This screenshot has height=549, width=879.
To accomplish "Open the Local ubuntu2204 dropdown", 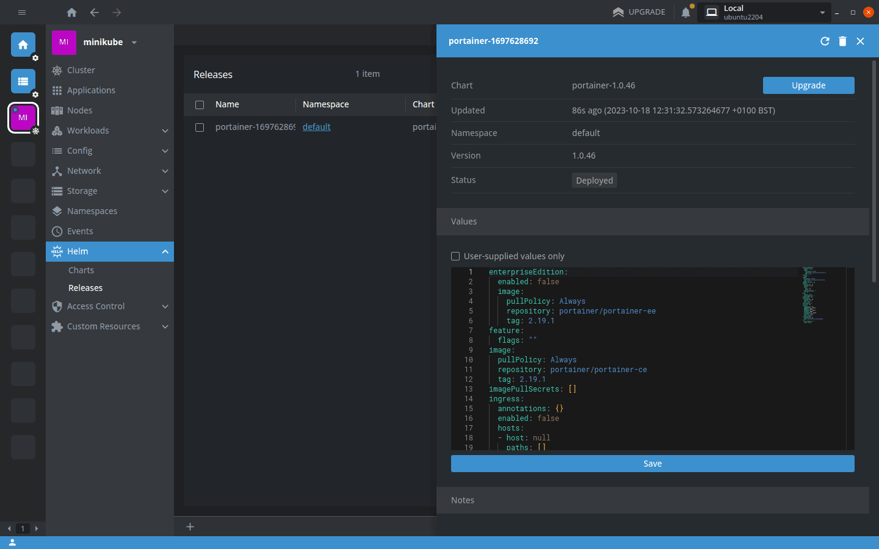I will pos(765,12).
